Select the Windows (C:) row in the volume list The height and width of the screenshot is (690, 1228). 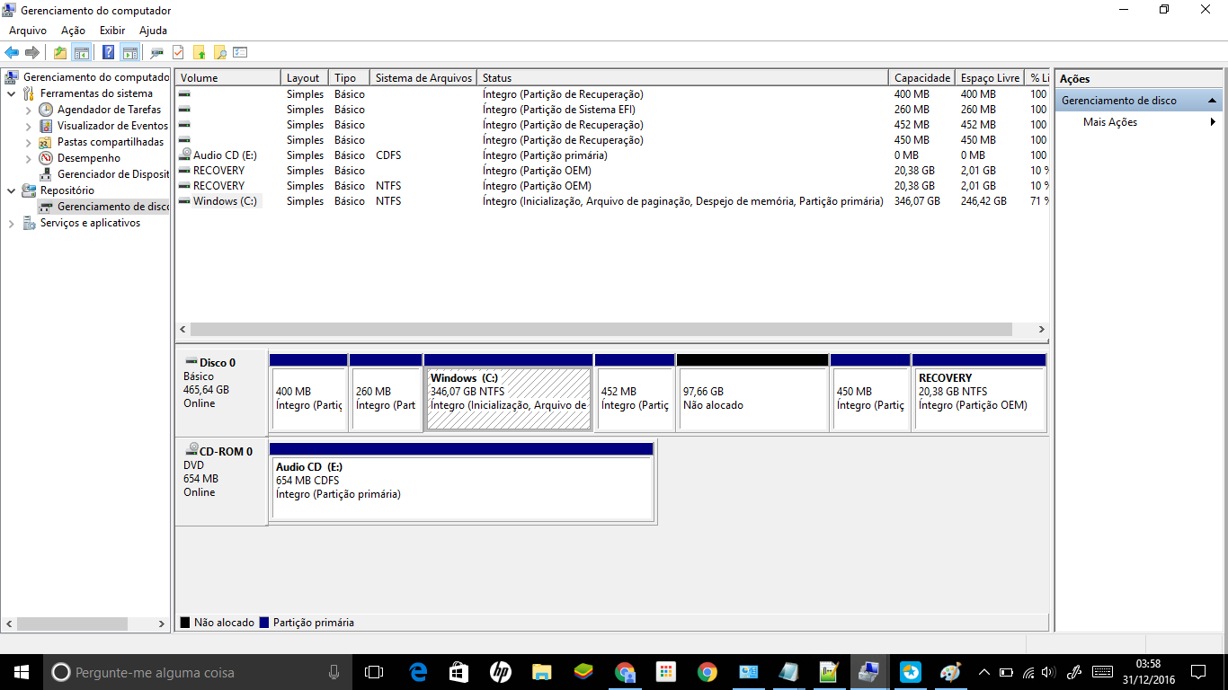611,201
